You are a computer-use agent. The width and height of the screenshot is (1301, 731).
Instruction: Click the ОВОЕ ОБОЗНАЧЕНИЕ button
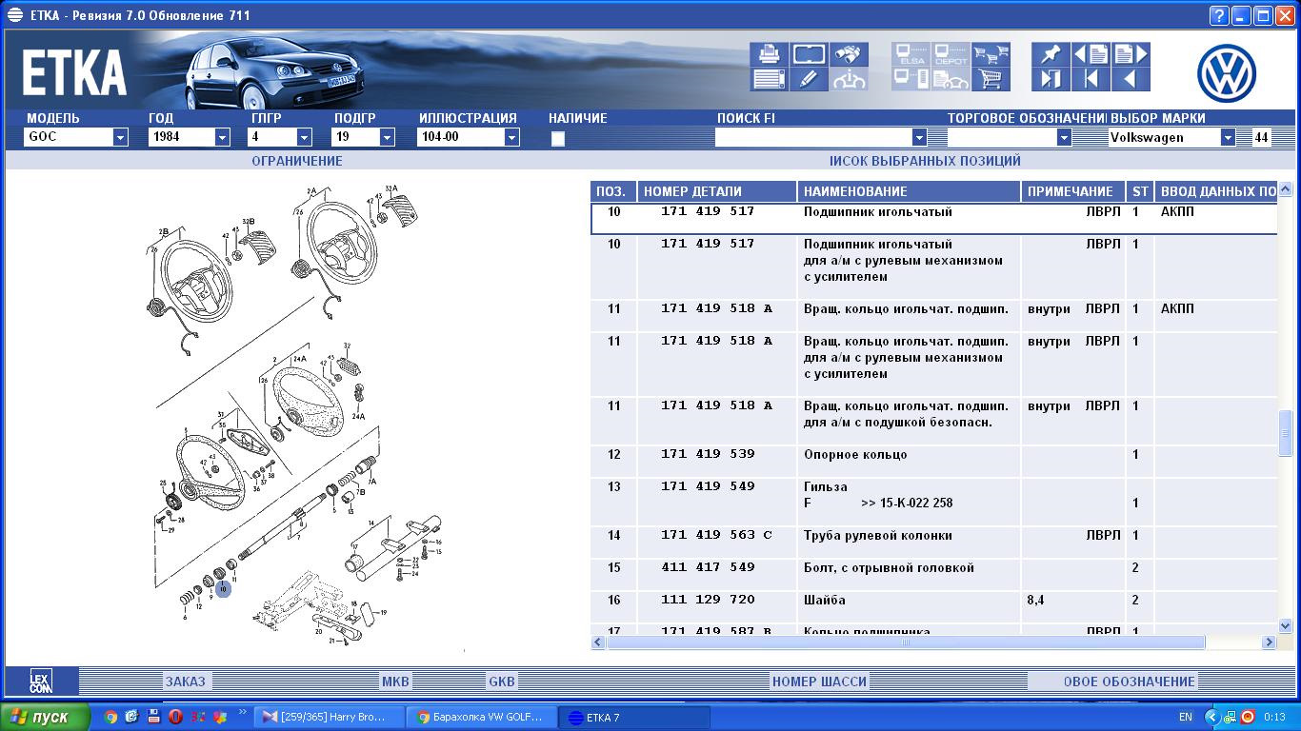pyautogui.click(x=1111, y=682)
